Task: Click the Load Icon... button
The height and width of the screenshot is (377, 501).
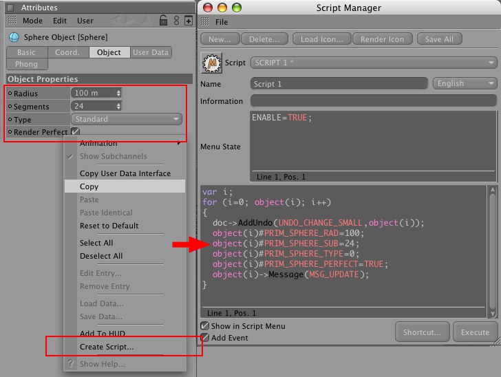Action: (x=322, y=39)
